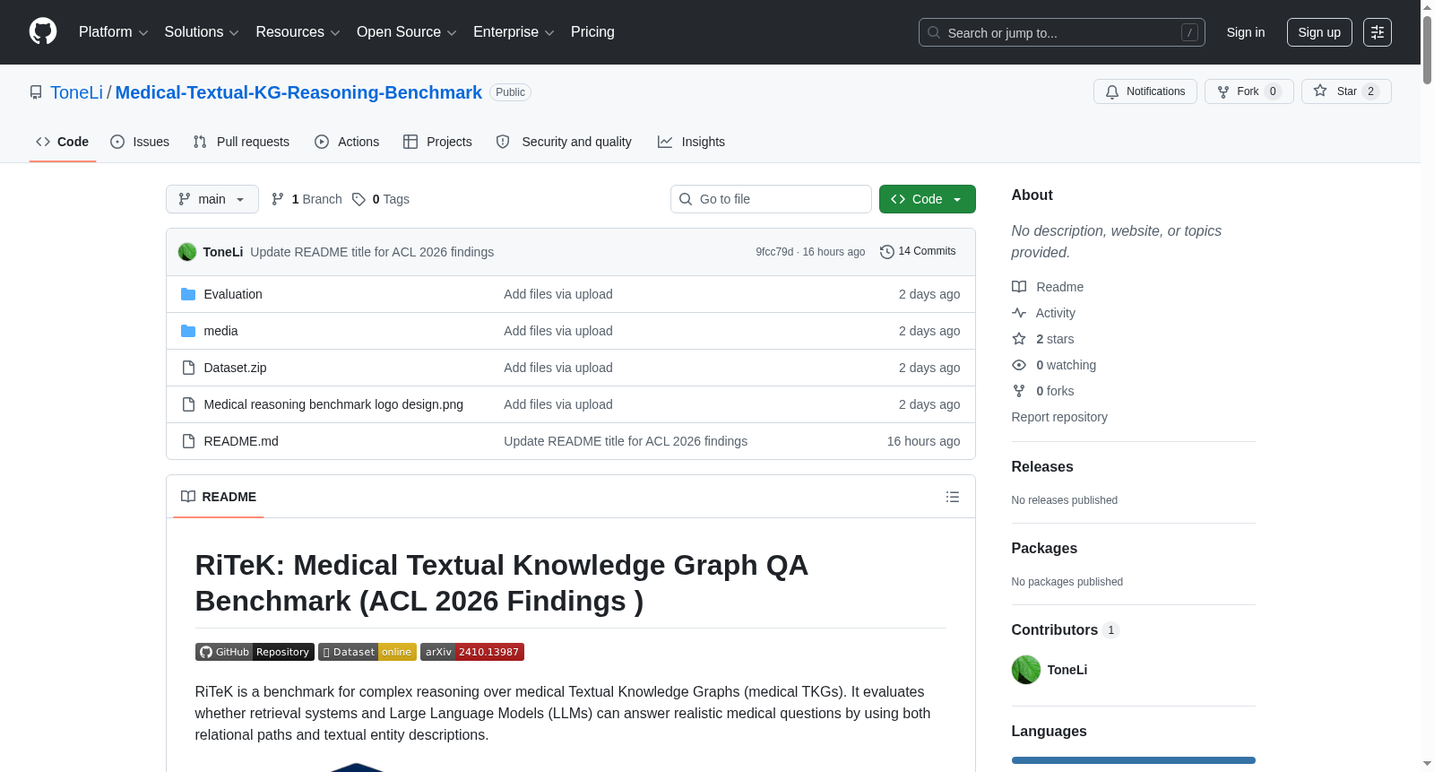This screenshot has width=1434, height=772.
Task: Go to GitHub homepage via Octocat logo
Action: tap(43, 32)
